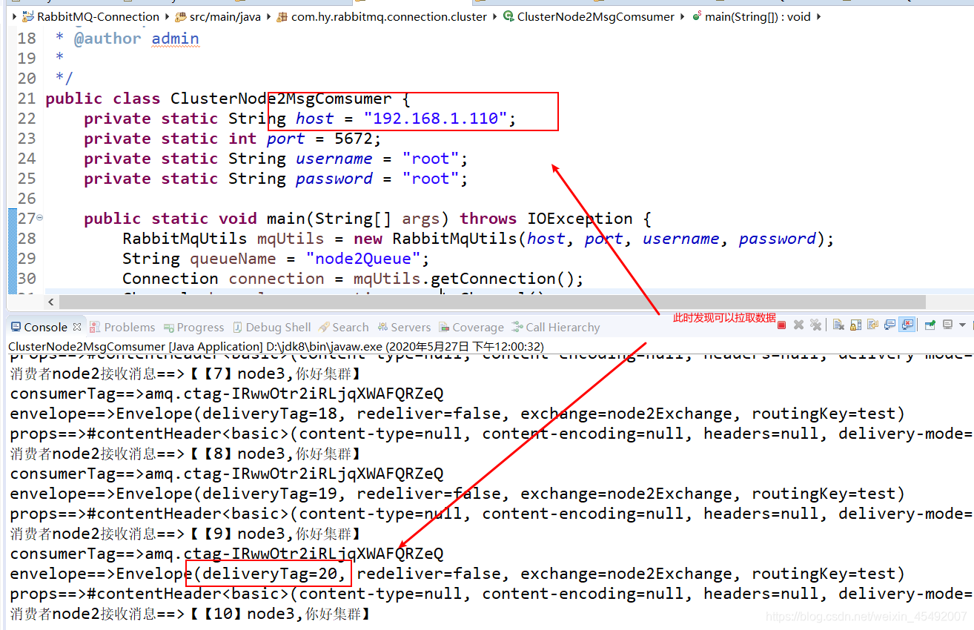This screenshot has width=974, height=630.
Task: Expand arrow after com.hy.rabbitmq.connection.cluster breadcrumb
Action: 495,16
